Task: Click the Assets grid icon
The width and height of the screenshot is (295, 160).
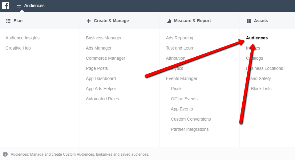Action: (x=249, y=21)
